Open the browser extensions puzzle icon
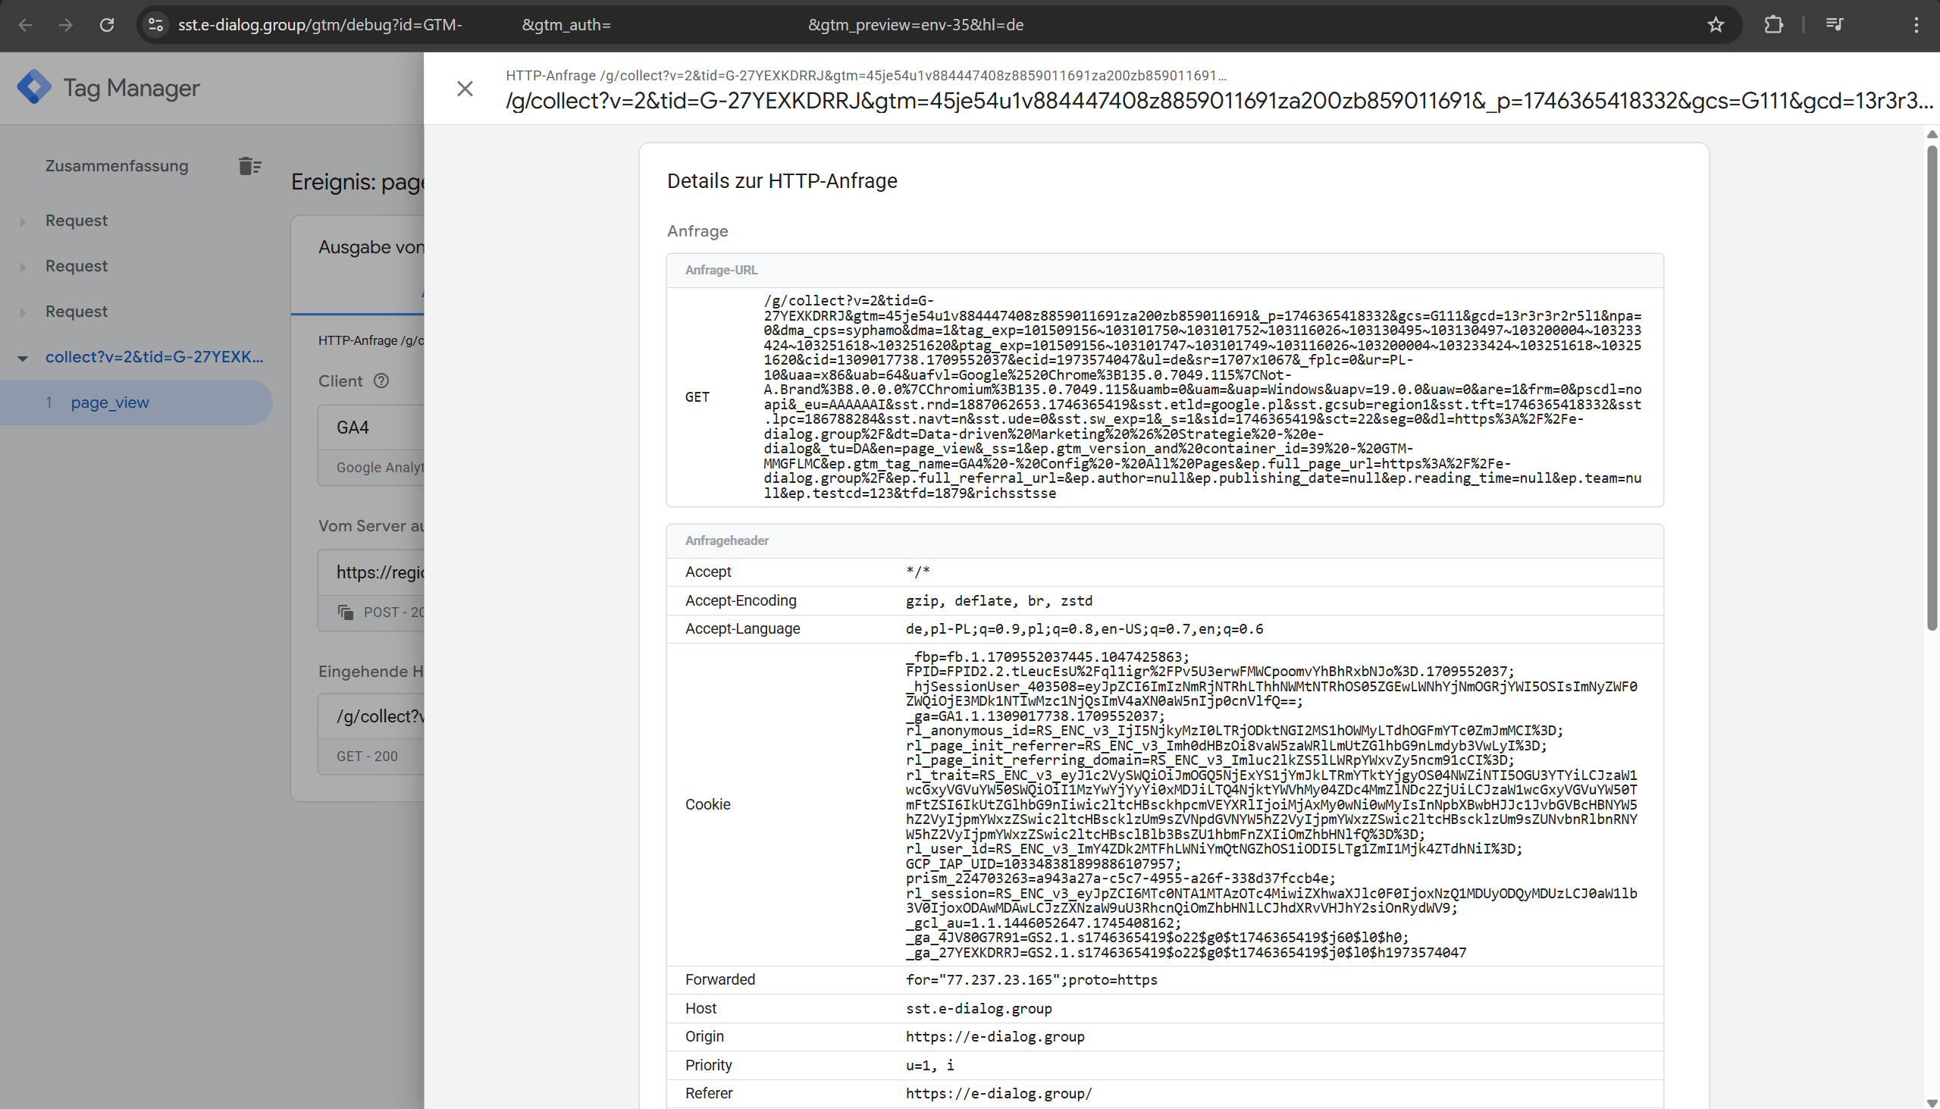 1773,25
